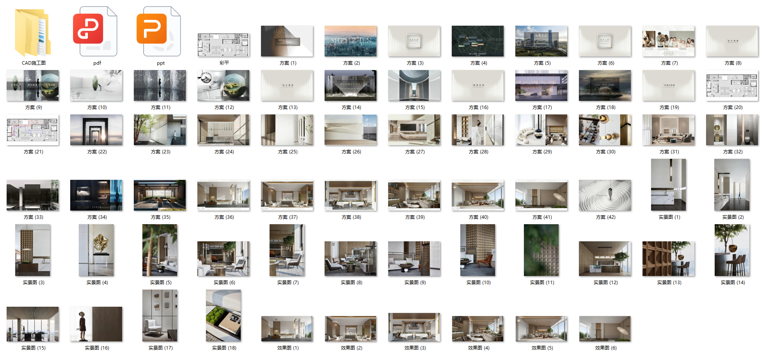Image resolution: width=765 pixels, height=355 pixels.
Task: Open the 实景图 (18) moss tray photo
Action: click(224, 316)
